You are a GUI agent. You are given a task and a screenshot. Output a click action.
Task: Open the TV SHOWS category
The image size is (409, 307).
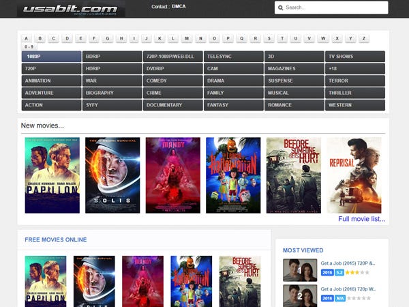coord(355,57)
